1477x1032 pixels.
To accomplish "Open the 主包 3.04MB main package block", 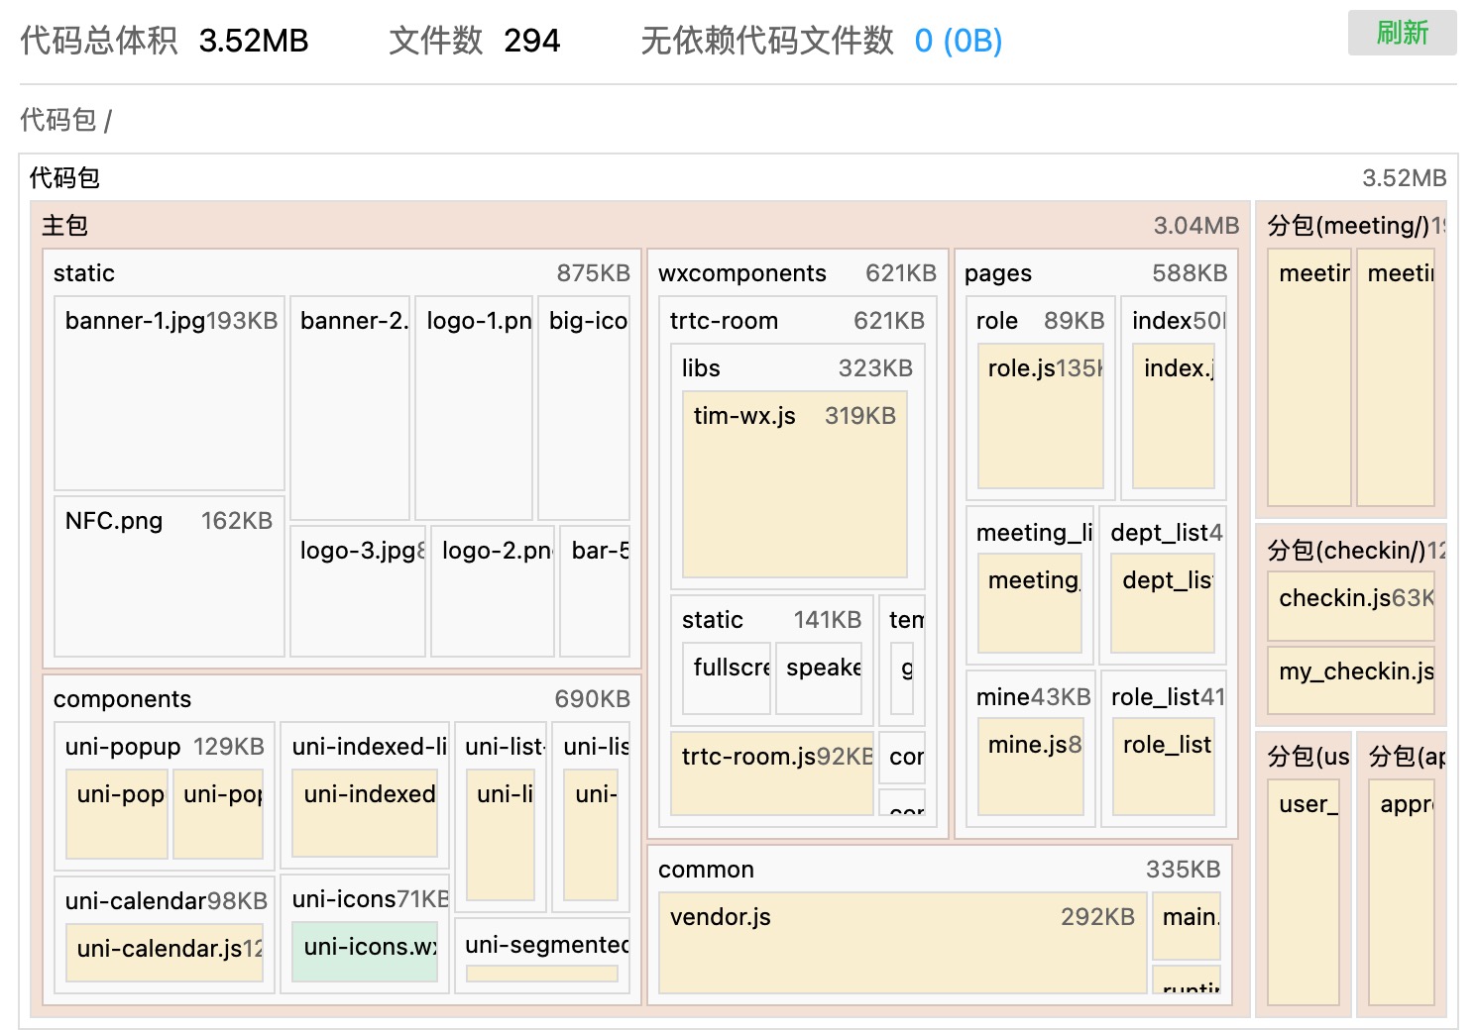I will coord(640,226).
